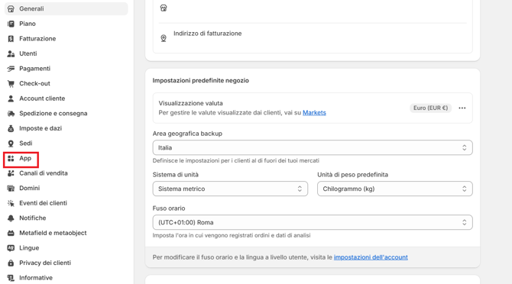Follow the Markets link
This screenshot has height=284, width=512.
(x=314, y=113)
